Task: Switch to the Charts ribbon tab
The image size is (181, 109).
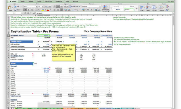Action: 39,1
